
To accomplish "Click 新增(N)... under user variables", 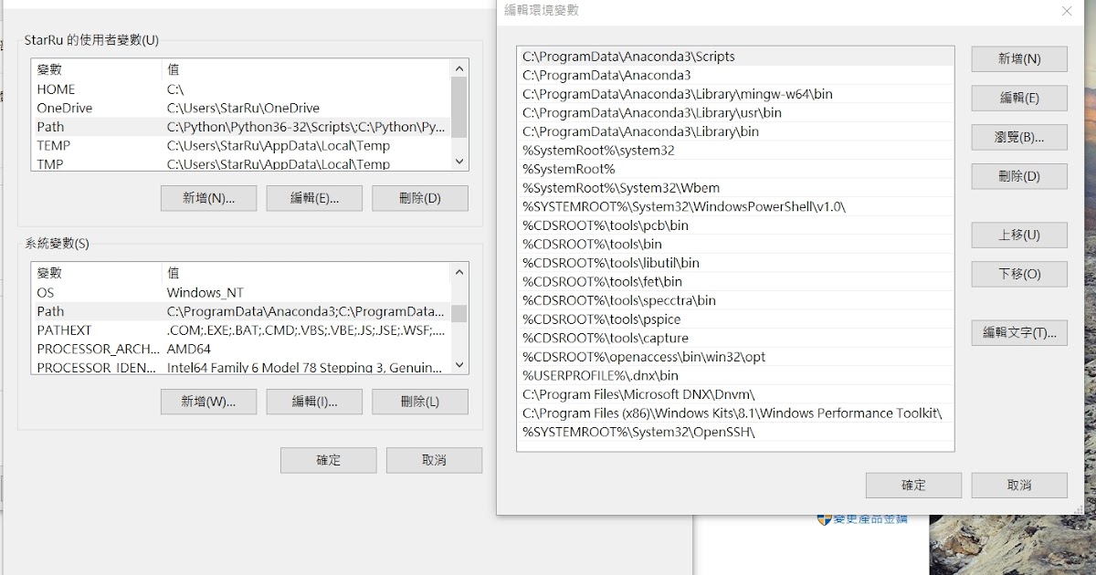I will coord(208,198).
